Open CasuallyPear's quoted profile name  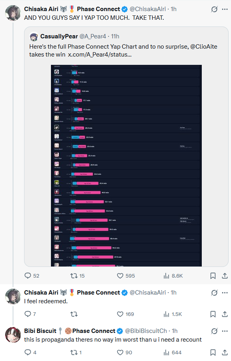point(59,36)
